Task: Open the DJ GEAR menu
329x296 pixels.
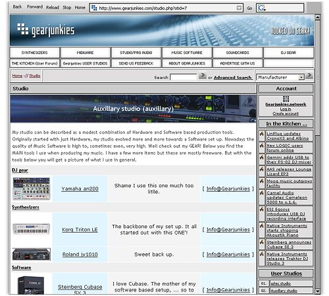Action: pos(288,53)
